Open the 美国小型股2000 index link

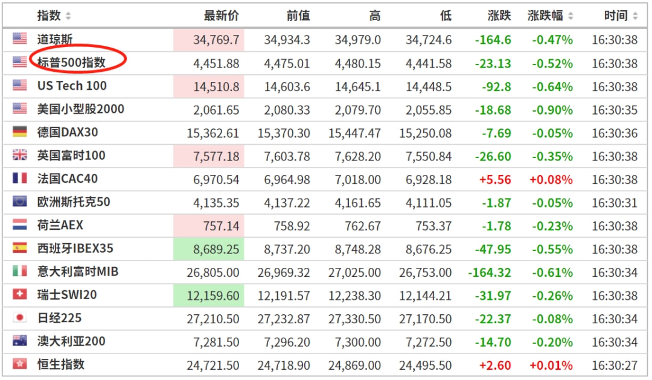click(81, 109)
